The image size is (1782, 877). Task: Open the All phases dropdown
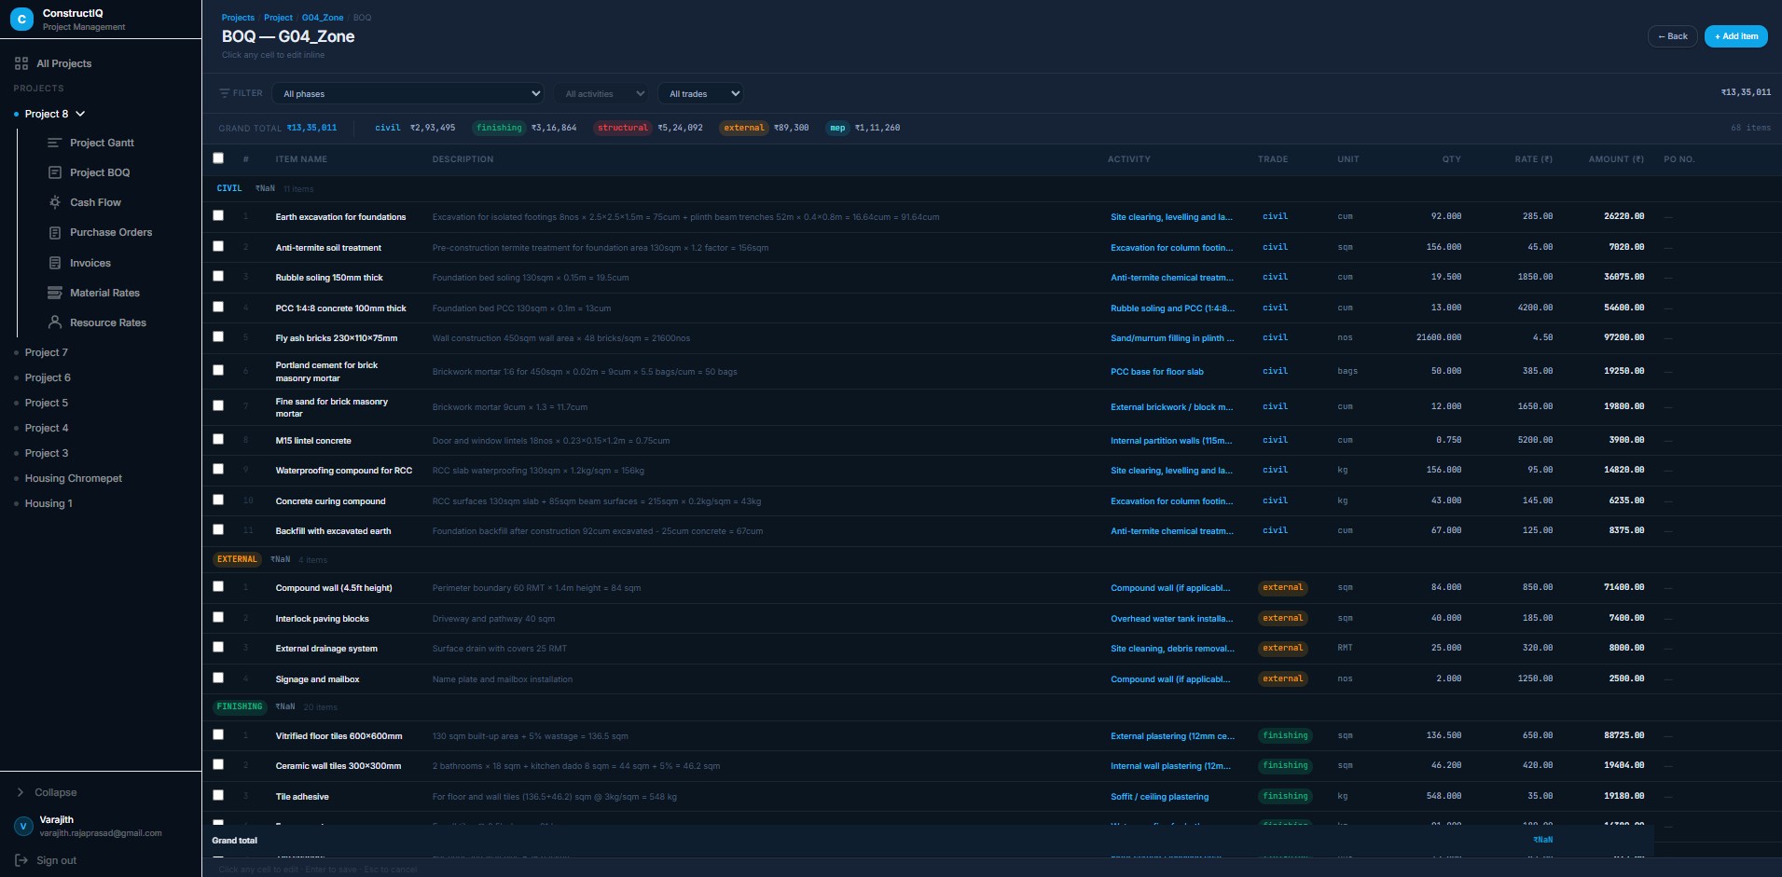pyautogui.click(x=408, y=93)
